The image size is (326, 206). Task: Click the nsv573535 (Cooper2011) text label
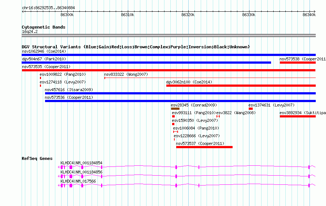click(46, 67)
